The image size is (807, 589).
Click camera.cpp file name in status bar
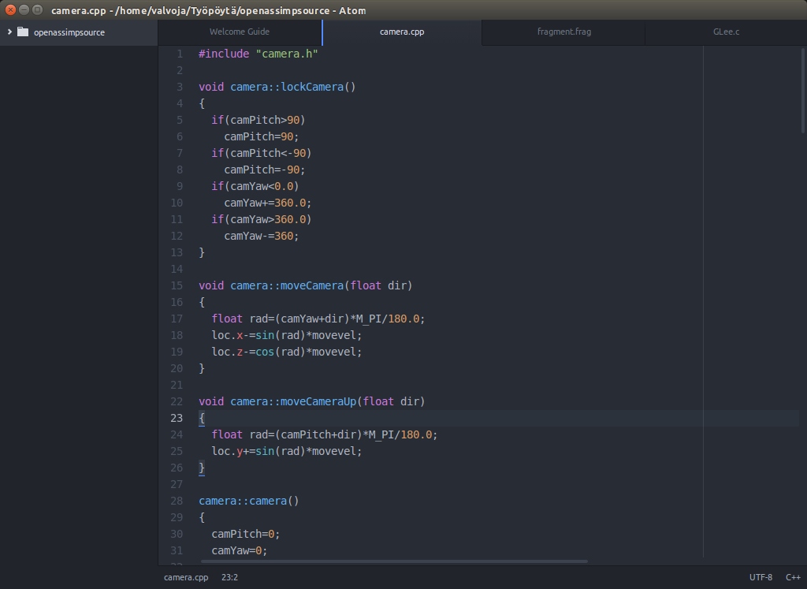[186, 577]
